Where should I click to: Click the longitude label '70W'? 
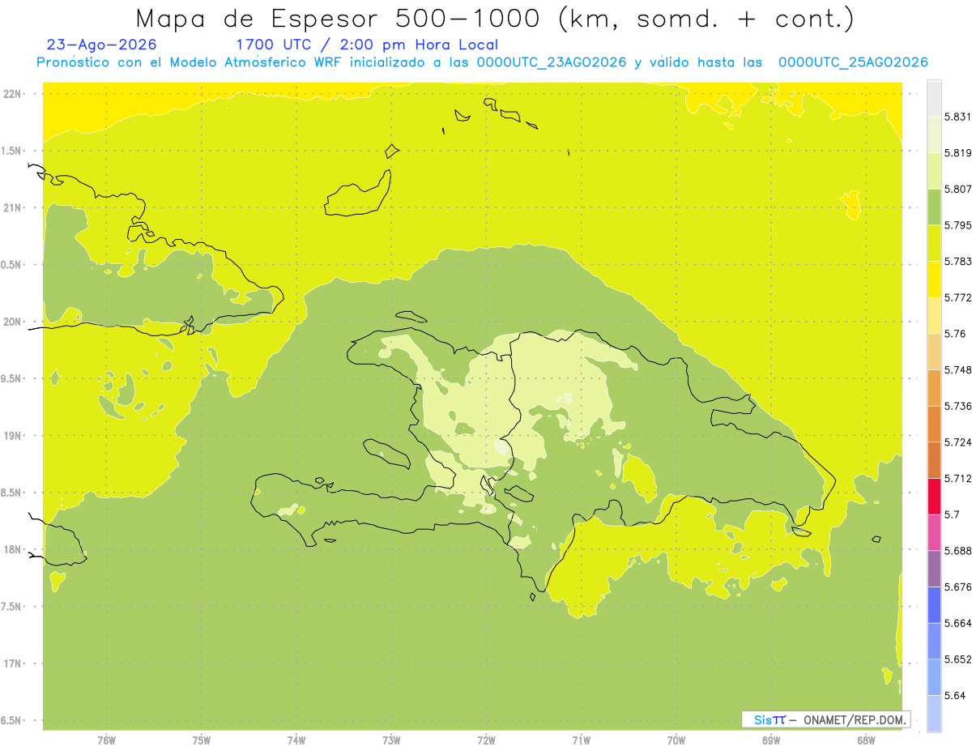(x=676, y=740)
